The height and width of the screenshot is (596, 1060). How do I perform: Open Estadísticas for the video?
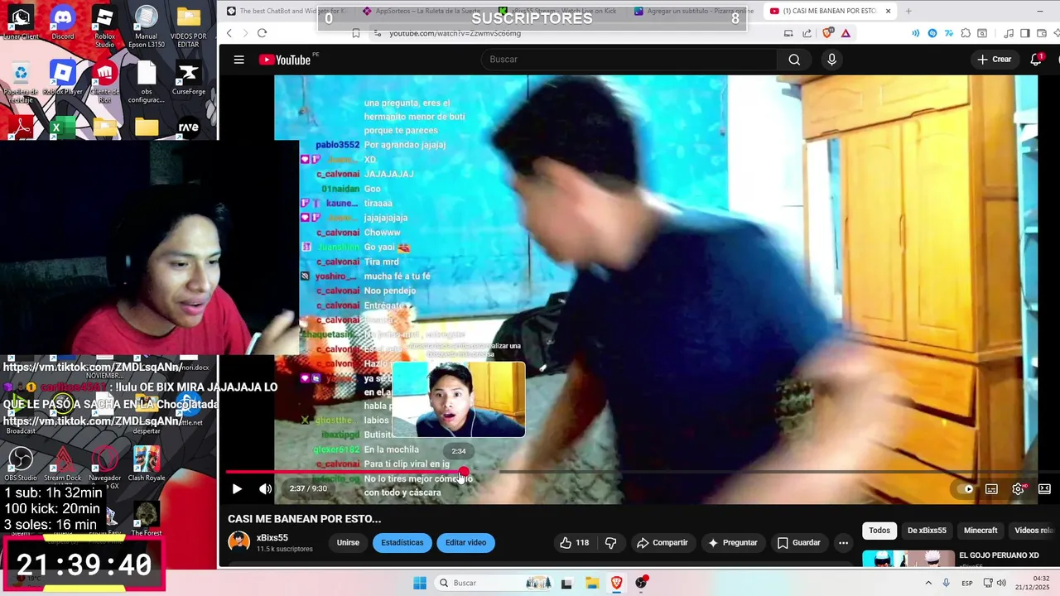point(402,543)
